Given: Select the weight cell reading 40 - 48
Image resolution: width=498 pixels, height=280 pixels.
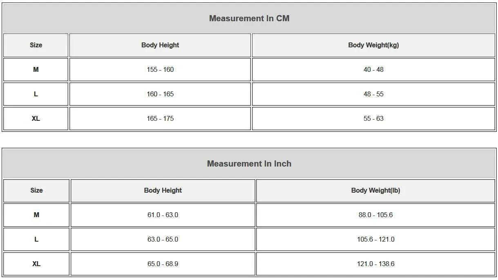Looking at the screenshot, I should pos(373,69).
